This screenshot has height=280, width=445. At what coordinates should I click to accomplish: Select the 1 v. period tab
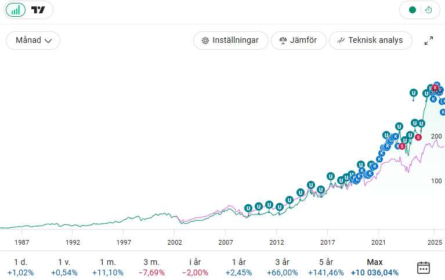[64, 267]
